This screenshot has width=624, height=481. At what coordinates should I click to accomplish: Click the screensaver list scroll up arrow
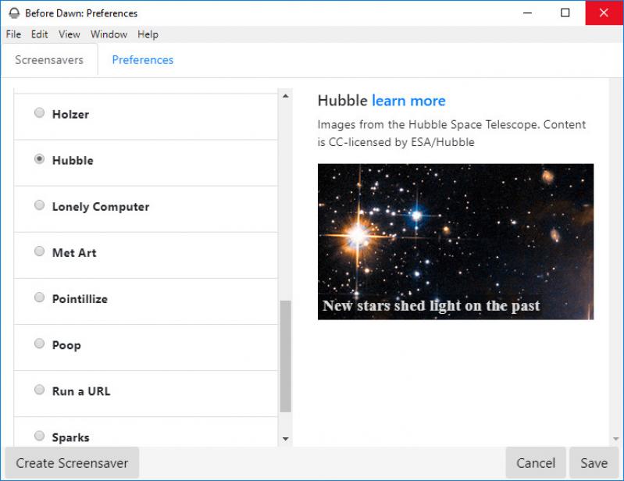pos(285,96)
